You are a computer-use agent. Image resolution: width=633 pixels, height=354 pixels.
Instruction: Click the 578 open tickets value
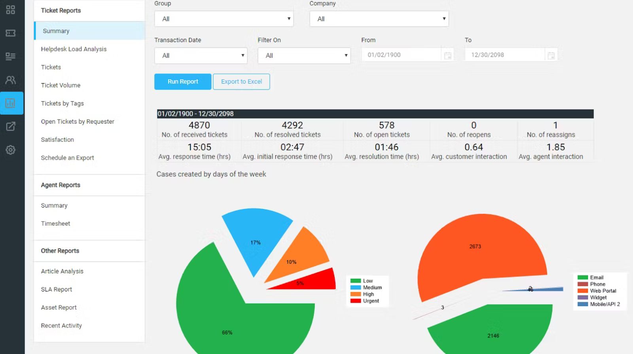tap(387, 125)
